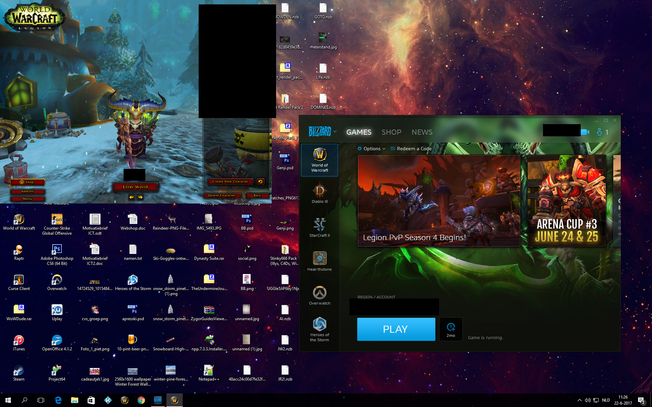Open taskbar search
The image size is (652, 407).
click(x=24, y=400)
